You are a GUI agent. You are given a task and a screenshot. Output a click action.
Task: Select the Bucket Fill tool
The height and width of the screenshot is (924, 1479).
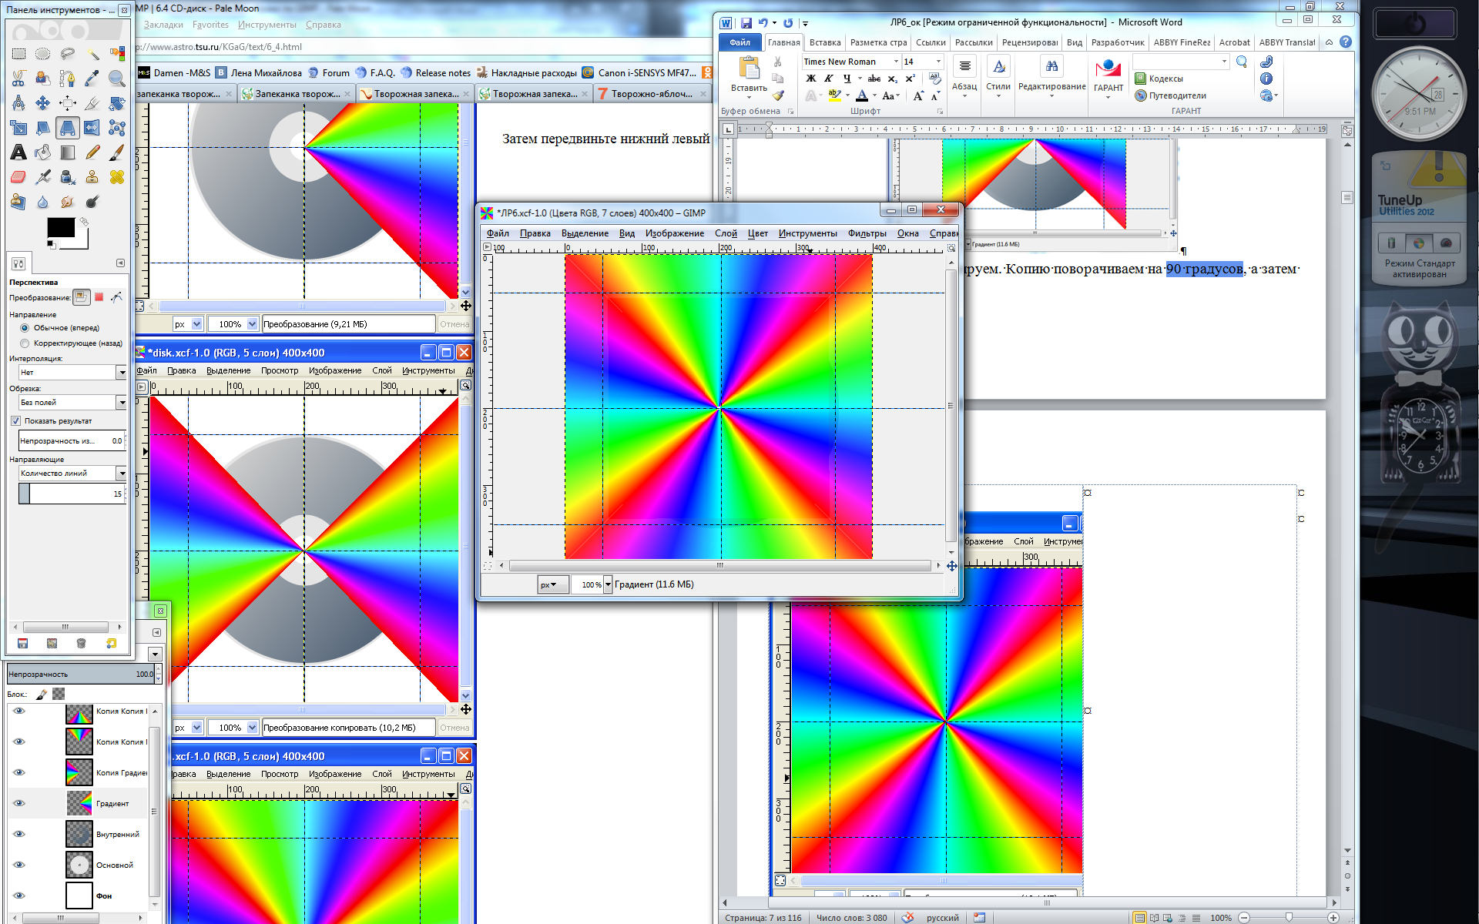[43, 152]
